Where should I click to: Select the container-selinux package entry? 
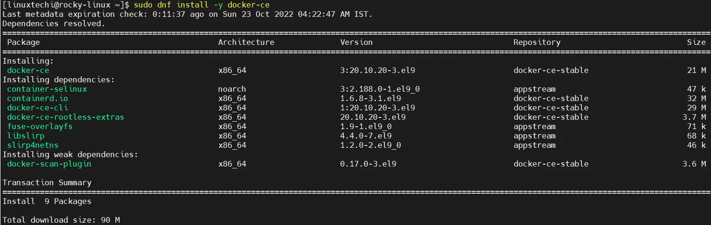(x=47, y=89)
